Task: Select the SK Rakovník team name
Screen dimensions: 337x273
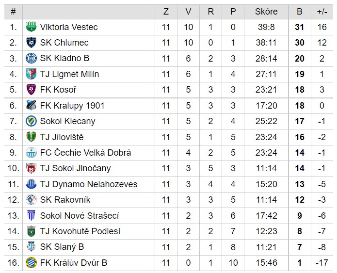Action: (65, 200)
